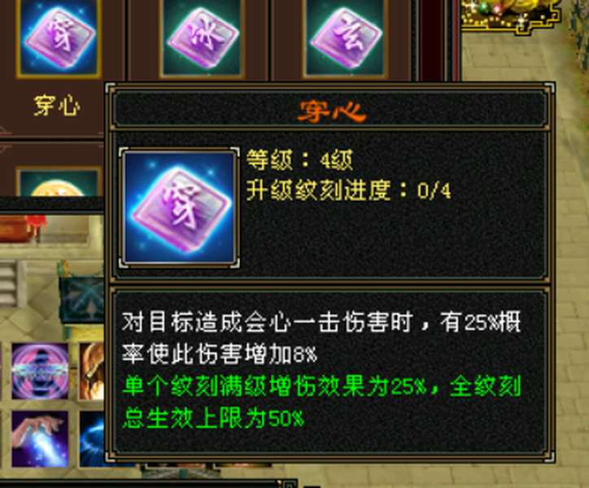This screenshot has width=589, height=488.
Task: Click the 升级纹刻进度 0/4 progress text
Action: pos(348,190)
